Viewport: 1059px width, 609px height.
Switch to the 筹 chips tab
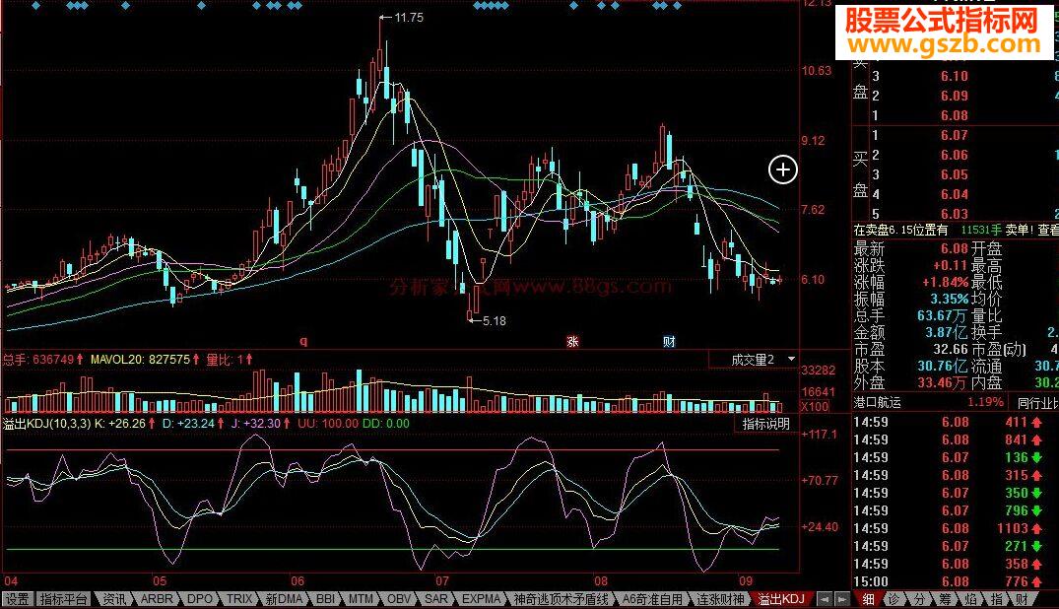[945, 599]
